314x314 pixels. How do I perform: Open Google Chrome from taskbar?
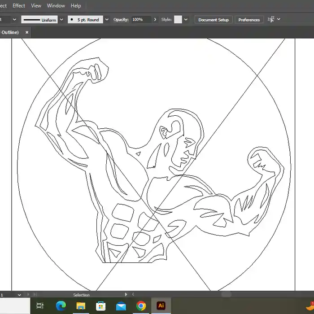tap(141, 306)
